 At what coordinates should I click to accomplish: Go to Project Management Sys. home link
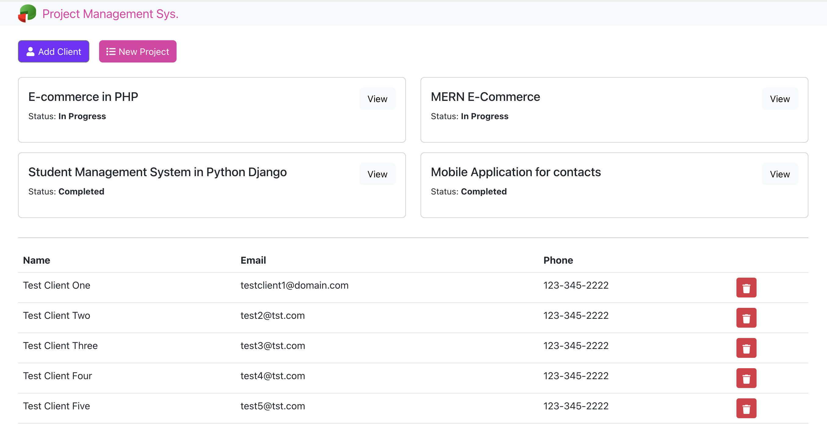[110, 14]
